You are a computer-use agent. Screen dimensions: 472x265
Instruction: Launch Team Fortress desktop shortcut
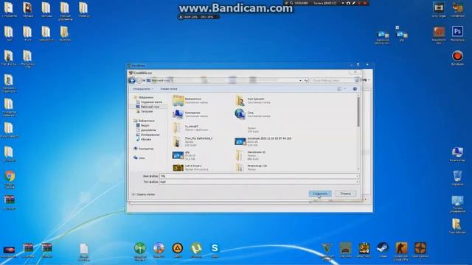(x=420, y=250)
